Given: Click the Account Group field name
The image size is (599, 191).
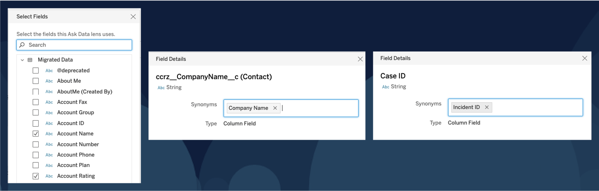Looking at the screenshot, I should [75, 113].
